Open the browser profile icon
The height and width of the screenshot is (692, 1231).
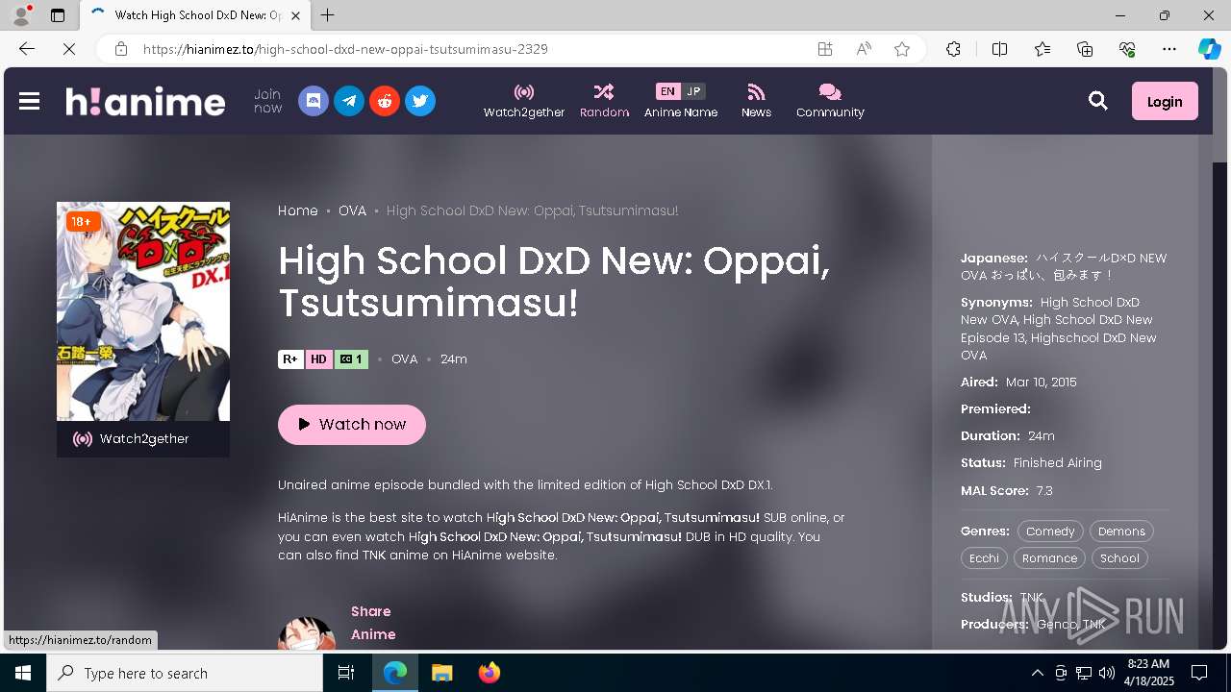pyautogui.click(x=21, y=15)
